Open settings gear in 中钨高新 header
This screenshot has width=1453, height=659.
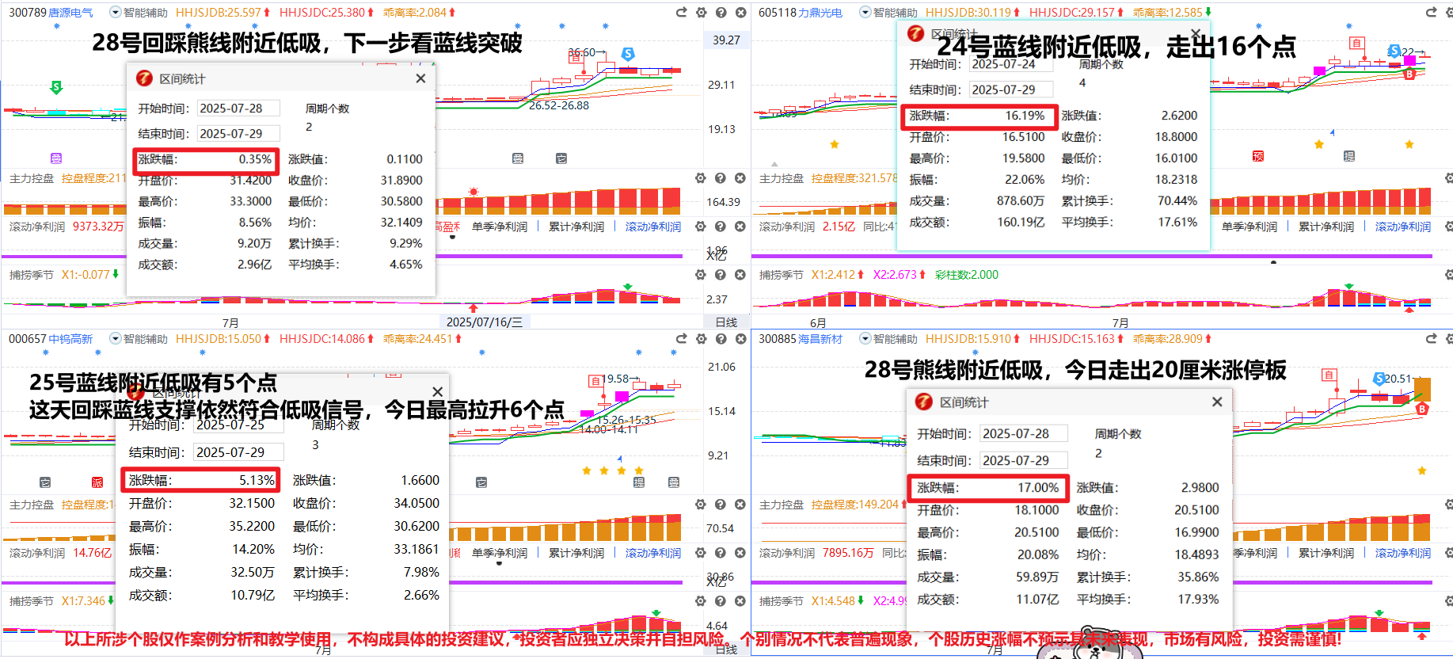(701, 339)
